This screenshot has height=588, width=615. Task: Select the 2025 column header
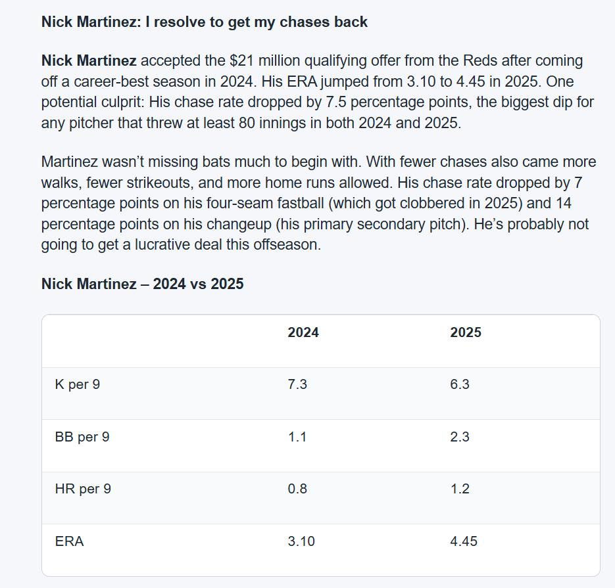pyautogui.click(x=466, y=332)
